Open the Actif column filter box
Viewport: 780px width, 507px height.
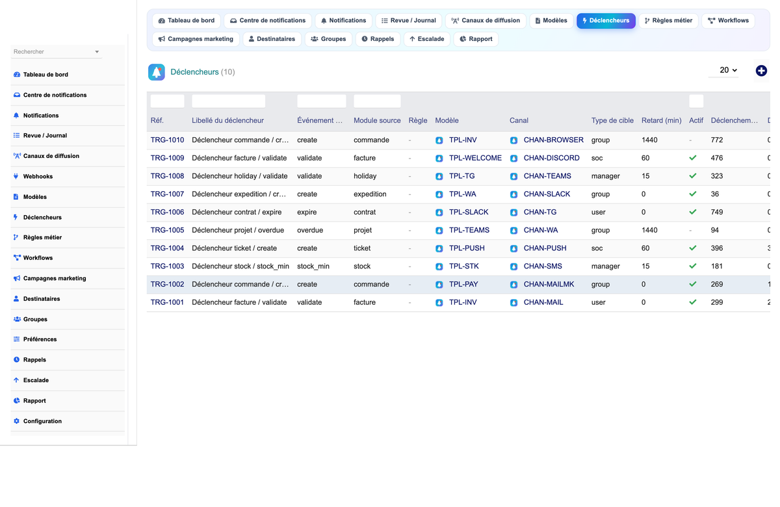coord(696,101)
